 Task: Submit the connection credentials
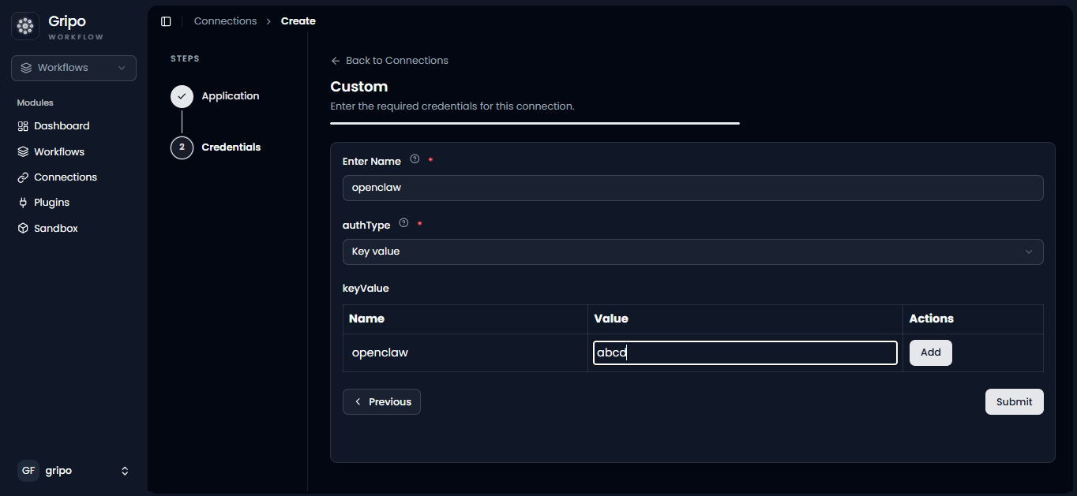pyautogui.click(x=1014, y=401)
